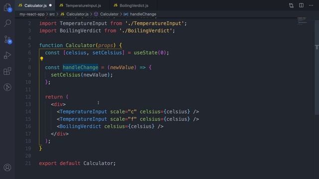Open the editor More Actions menu
The width and height of the screenshot is (319, 179).
click(311, 5)
